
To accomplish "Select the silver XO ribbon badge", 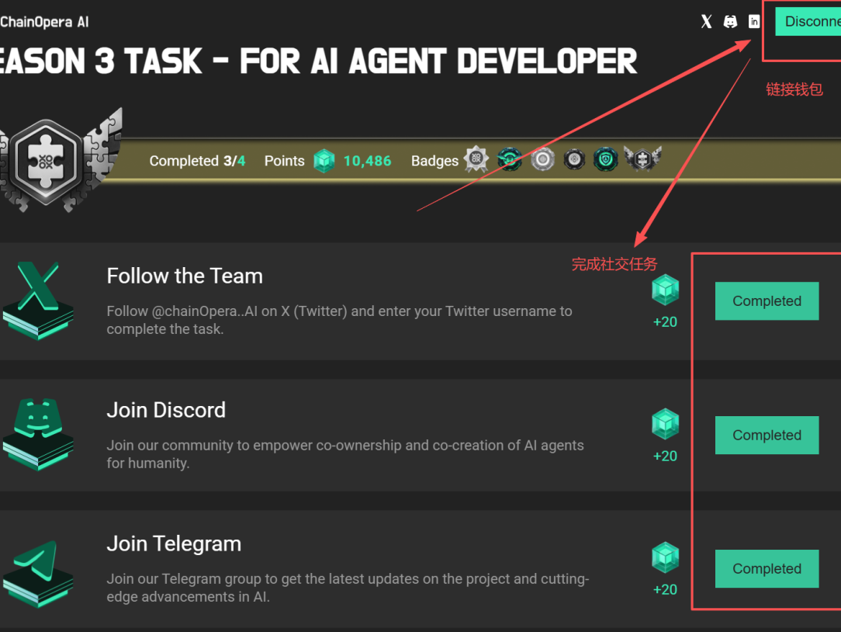I will click(x=476, y=160).
